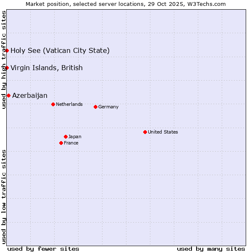Click the Virgin Islands, British red marker

pyautogui.click(x=7, y=68)
